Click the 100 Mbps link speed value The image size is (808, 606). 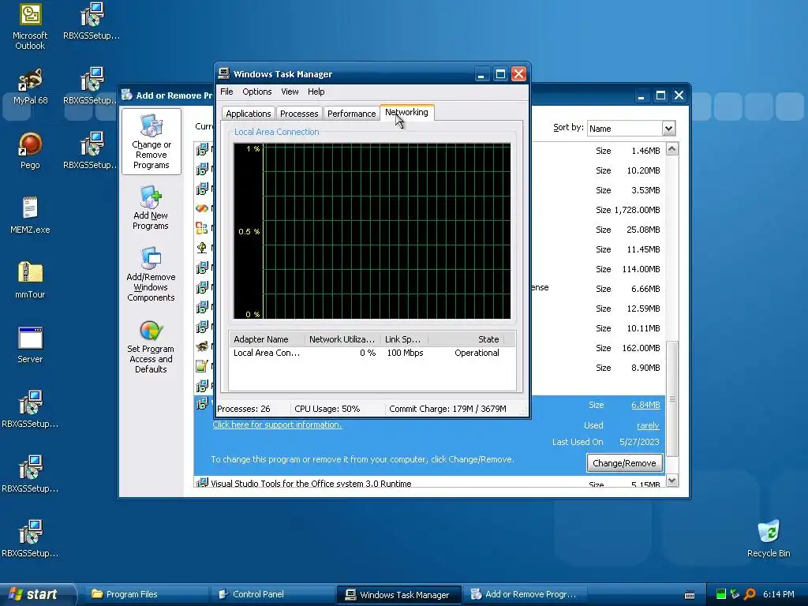tap(405, 353)
